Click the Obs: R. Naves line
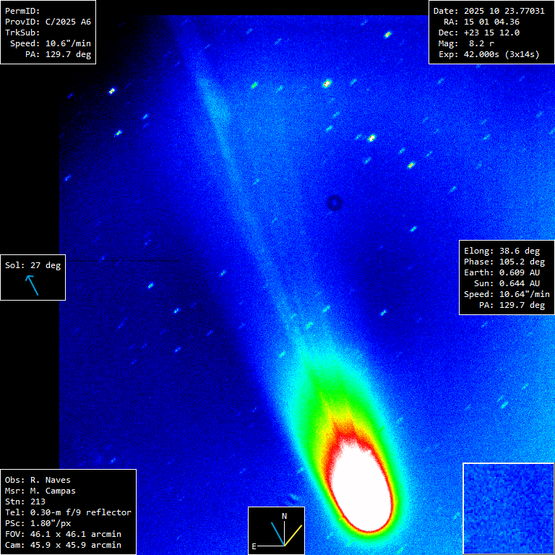Screen dimensions: 555x555 [38, 480]
